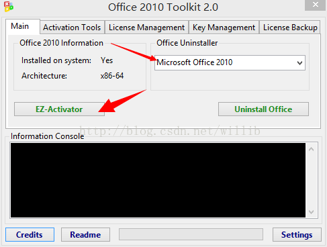Run the EZ-Activator button

pos(59,109)
